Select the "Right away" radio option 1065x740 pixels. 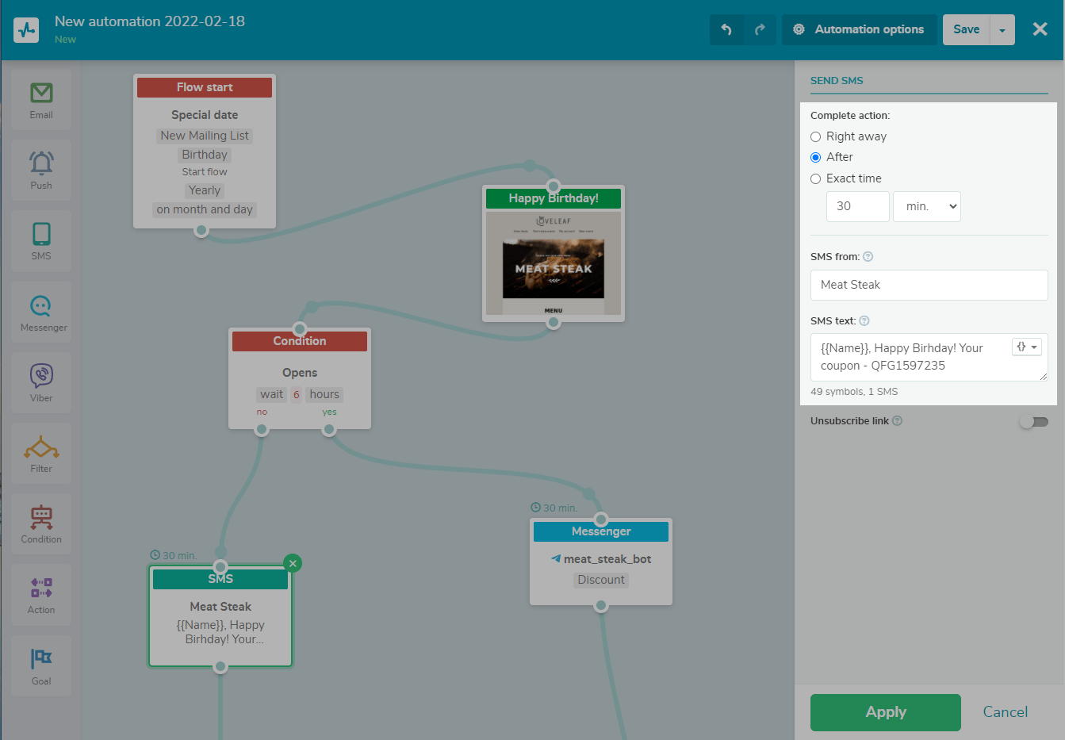click(815, 136)
